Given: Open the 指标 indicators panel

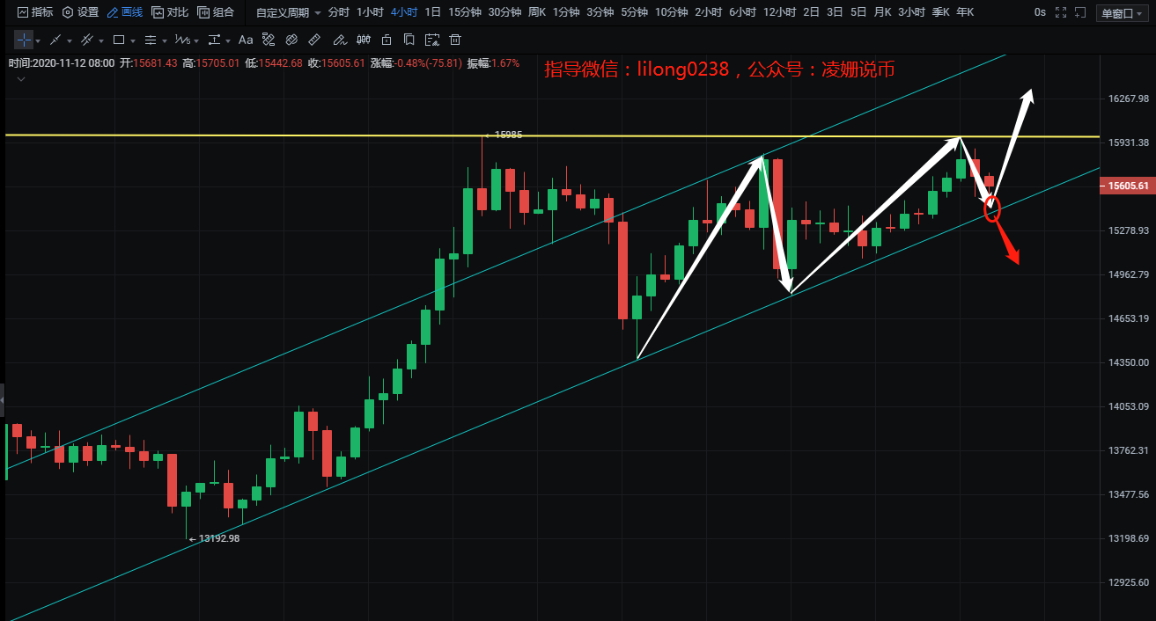Looking at the screenshot, I should pyautogui.click(x=35, y=12).
